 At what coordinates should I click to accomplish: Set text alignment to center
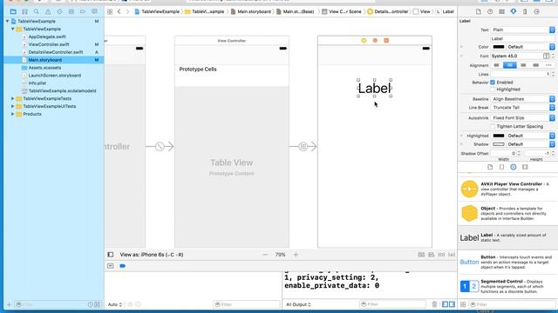tap(509, 65)
